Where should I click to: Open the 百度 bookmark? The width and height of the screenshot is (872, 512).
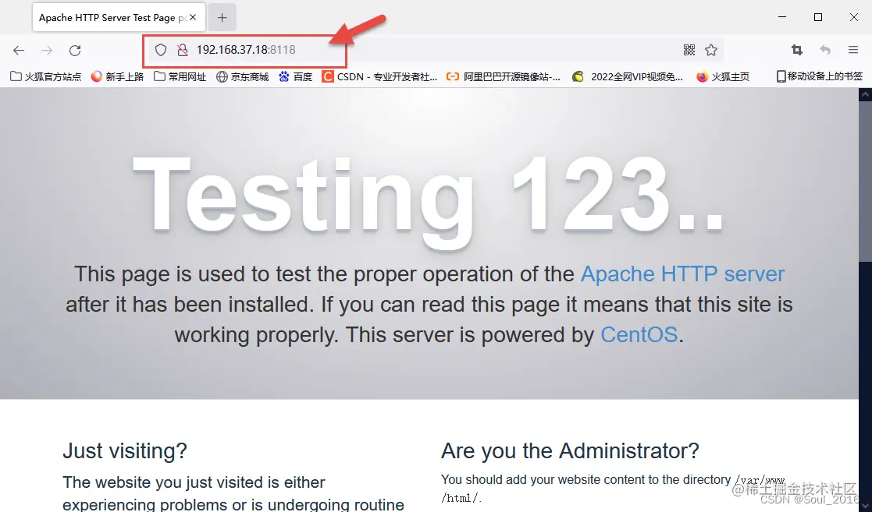click(x=295, y=76)
